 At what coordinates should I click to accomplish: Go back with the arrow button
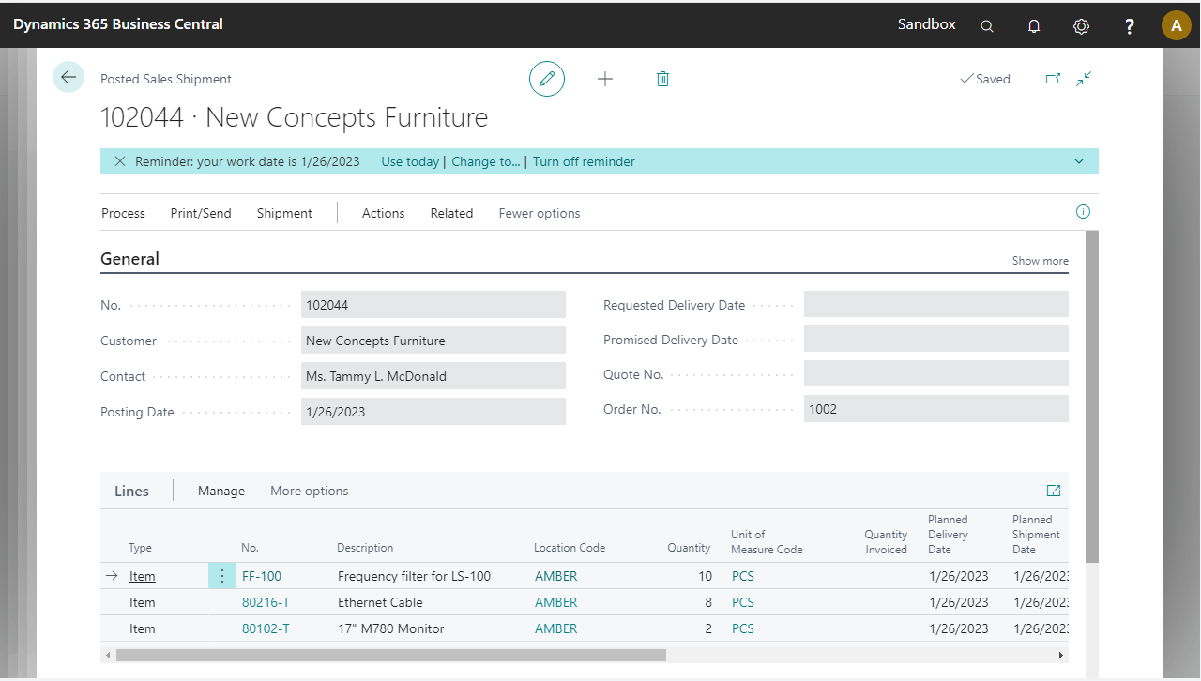(68, 77)
